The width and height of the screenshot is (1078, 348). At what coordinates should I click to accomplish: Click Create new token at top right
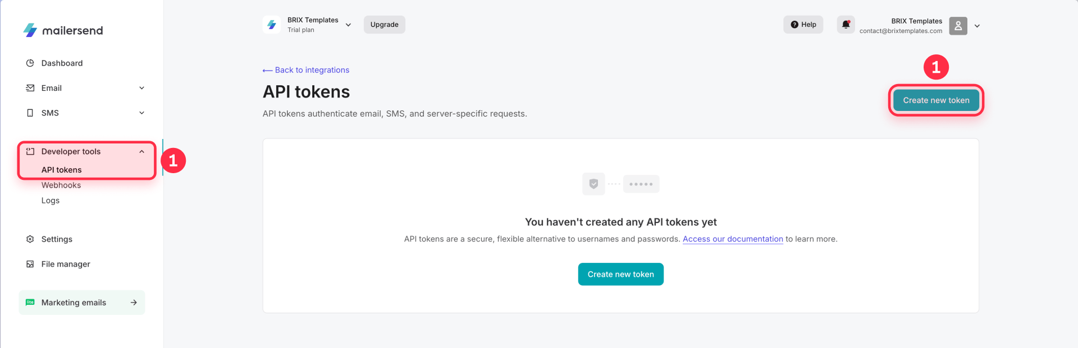point(936,100)
